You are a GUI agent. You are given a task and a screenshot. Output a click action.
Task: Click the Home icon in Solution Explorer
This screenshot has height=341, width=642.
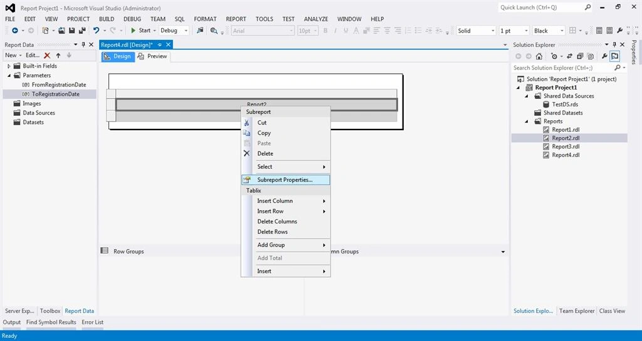pyautogui.click(x=539, y=56)
